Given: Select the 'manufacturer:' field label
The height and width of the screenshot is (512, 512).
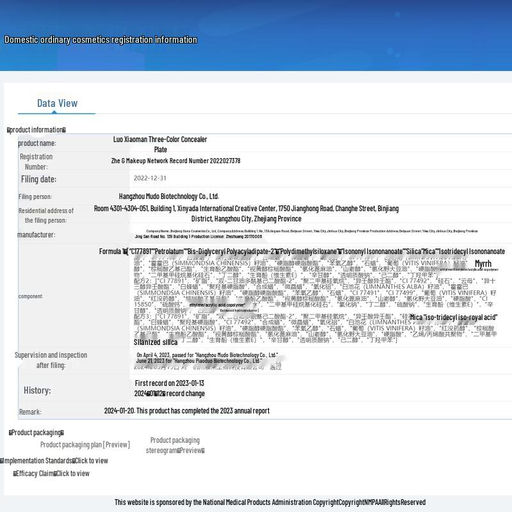Looking at the screenshot, I should coord(36,235).
